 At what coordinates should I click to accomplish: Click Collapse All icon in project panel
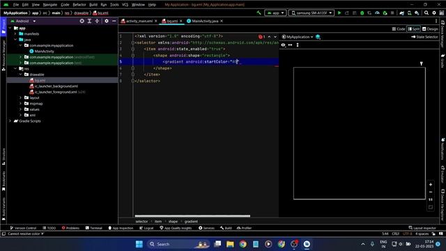(x=97, y=21)
